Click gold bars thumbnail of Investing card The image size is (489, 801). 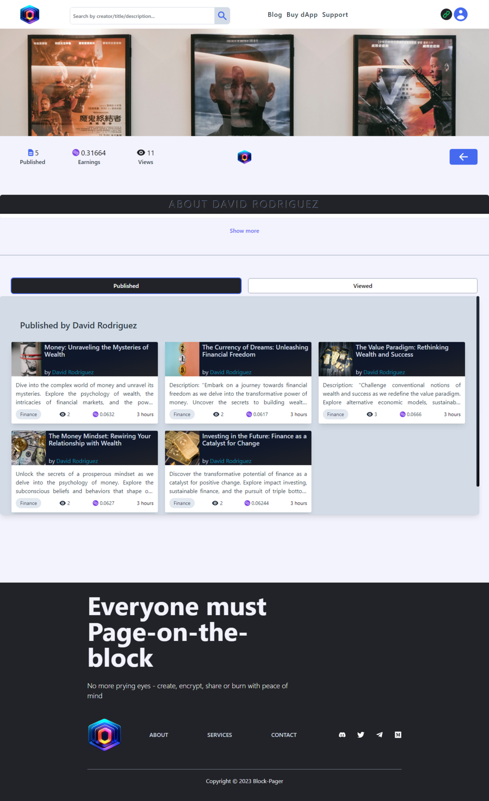[182, 448]
